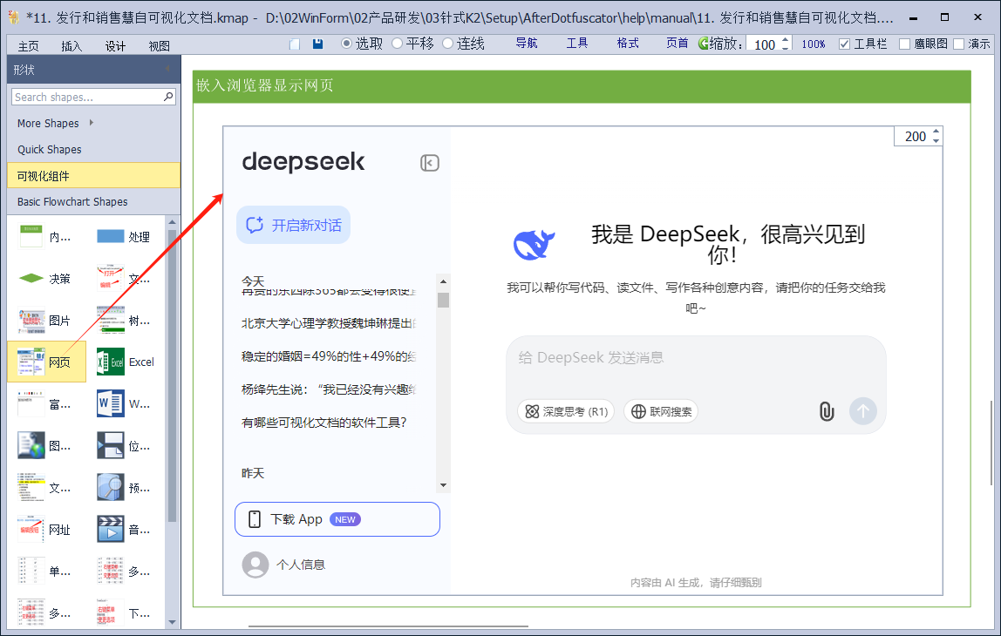This screenshot has width=1001, height=636.
Task: Toggle 联网搜索 web search
Action: pos(661,411)
